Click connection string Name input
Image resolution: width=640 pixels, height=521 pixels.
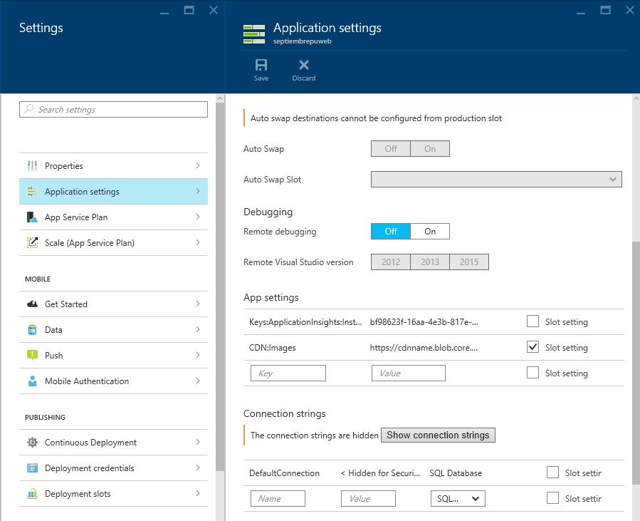click(278, 498)
